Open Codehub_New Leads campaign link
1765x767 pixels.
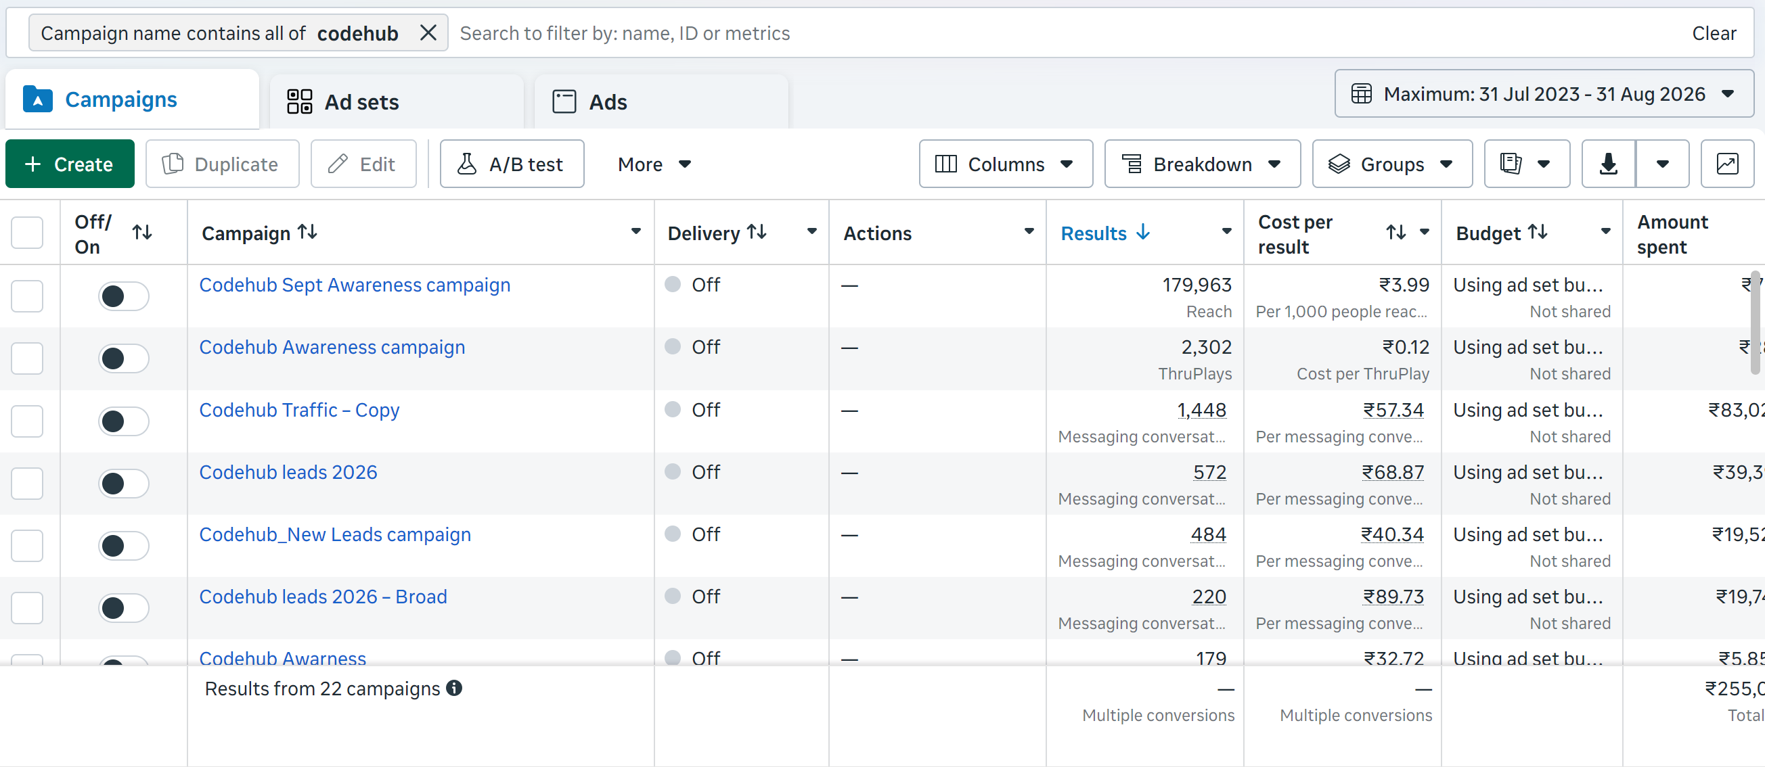pos(334,535)
